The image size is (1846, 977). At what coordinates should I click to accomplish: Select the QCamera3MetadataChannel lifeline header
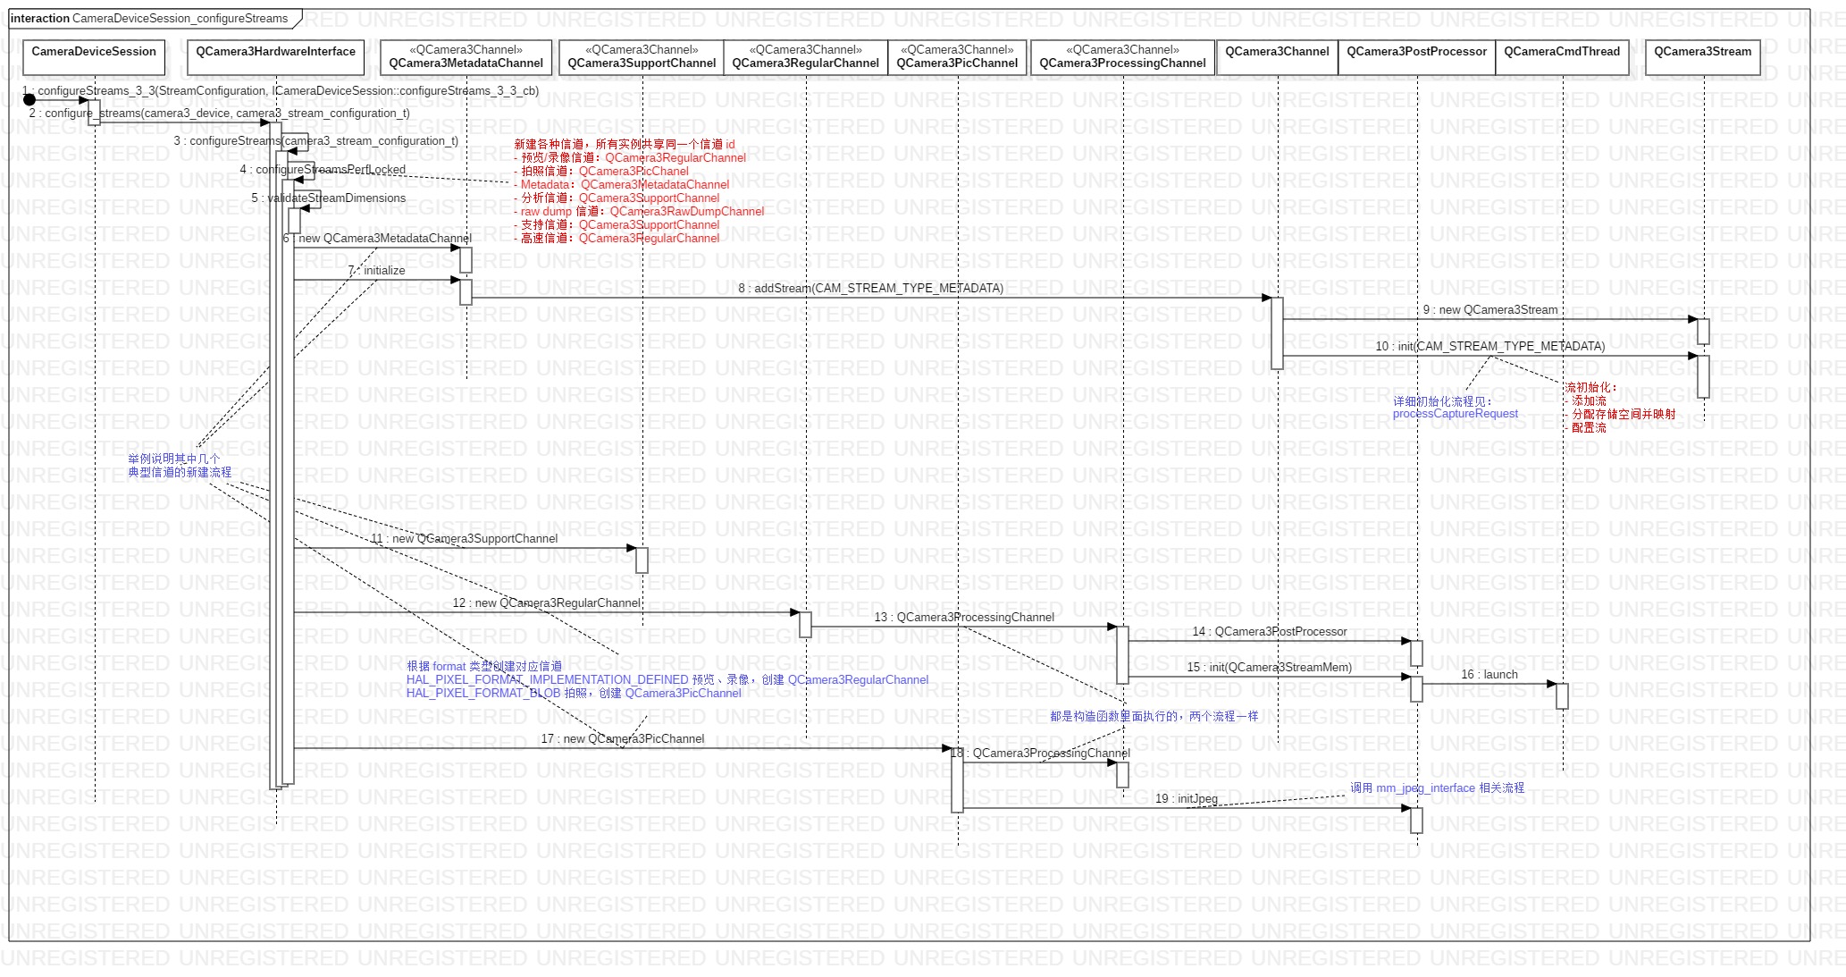pos(466,57)
